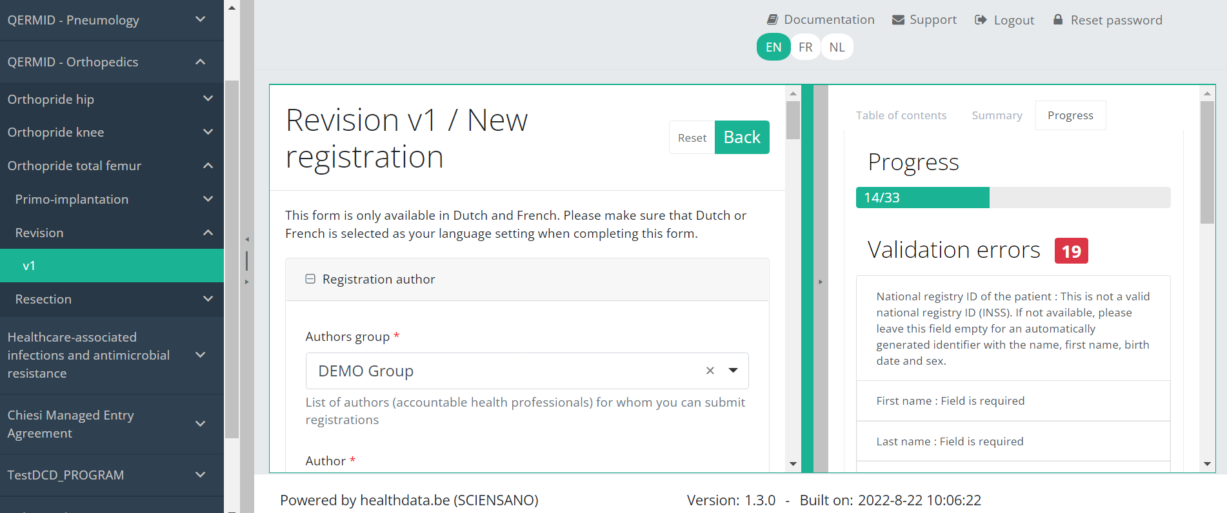
Task: Click the 14/33 progress bar
Action: (x=1013, y=198)
